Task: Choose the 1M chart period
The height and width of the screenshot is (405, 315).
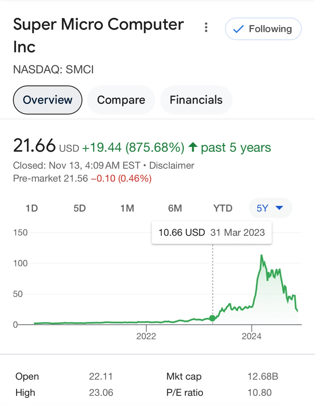Action: pyautogui.click(x=127, y=208)
